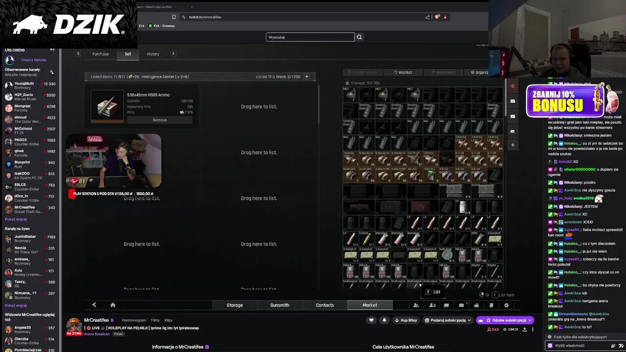Viewport: 626px width, 352px height.
Task: Open the Market bottom tab
Action: tap(370, 305)
